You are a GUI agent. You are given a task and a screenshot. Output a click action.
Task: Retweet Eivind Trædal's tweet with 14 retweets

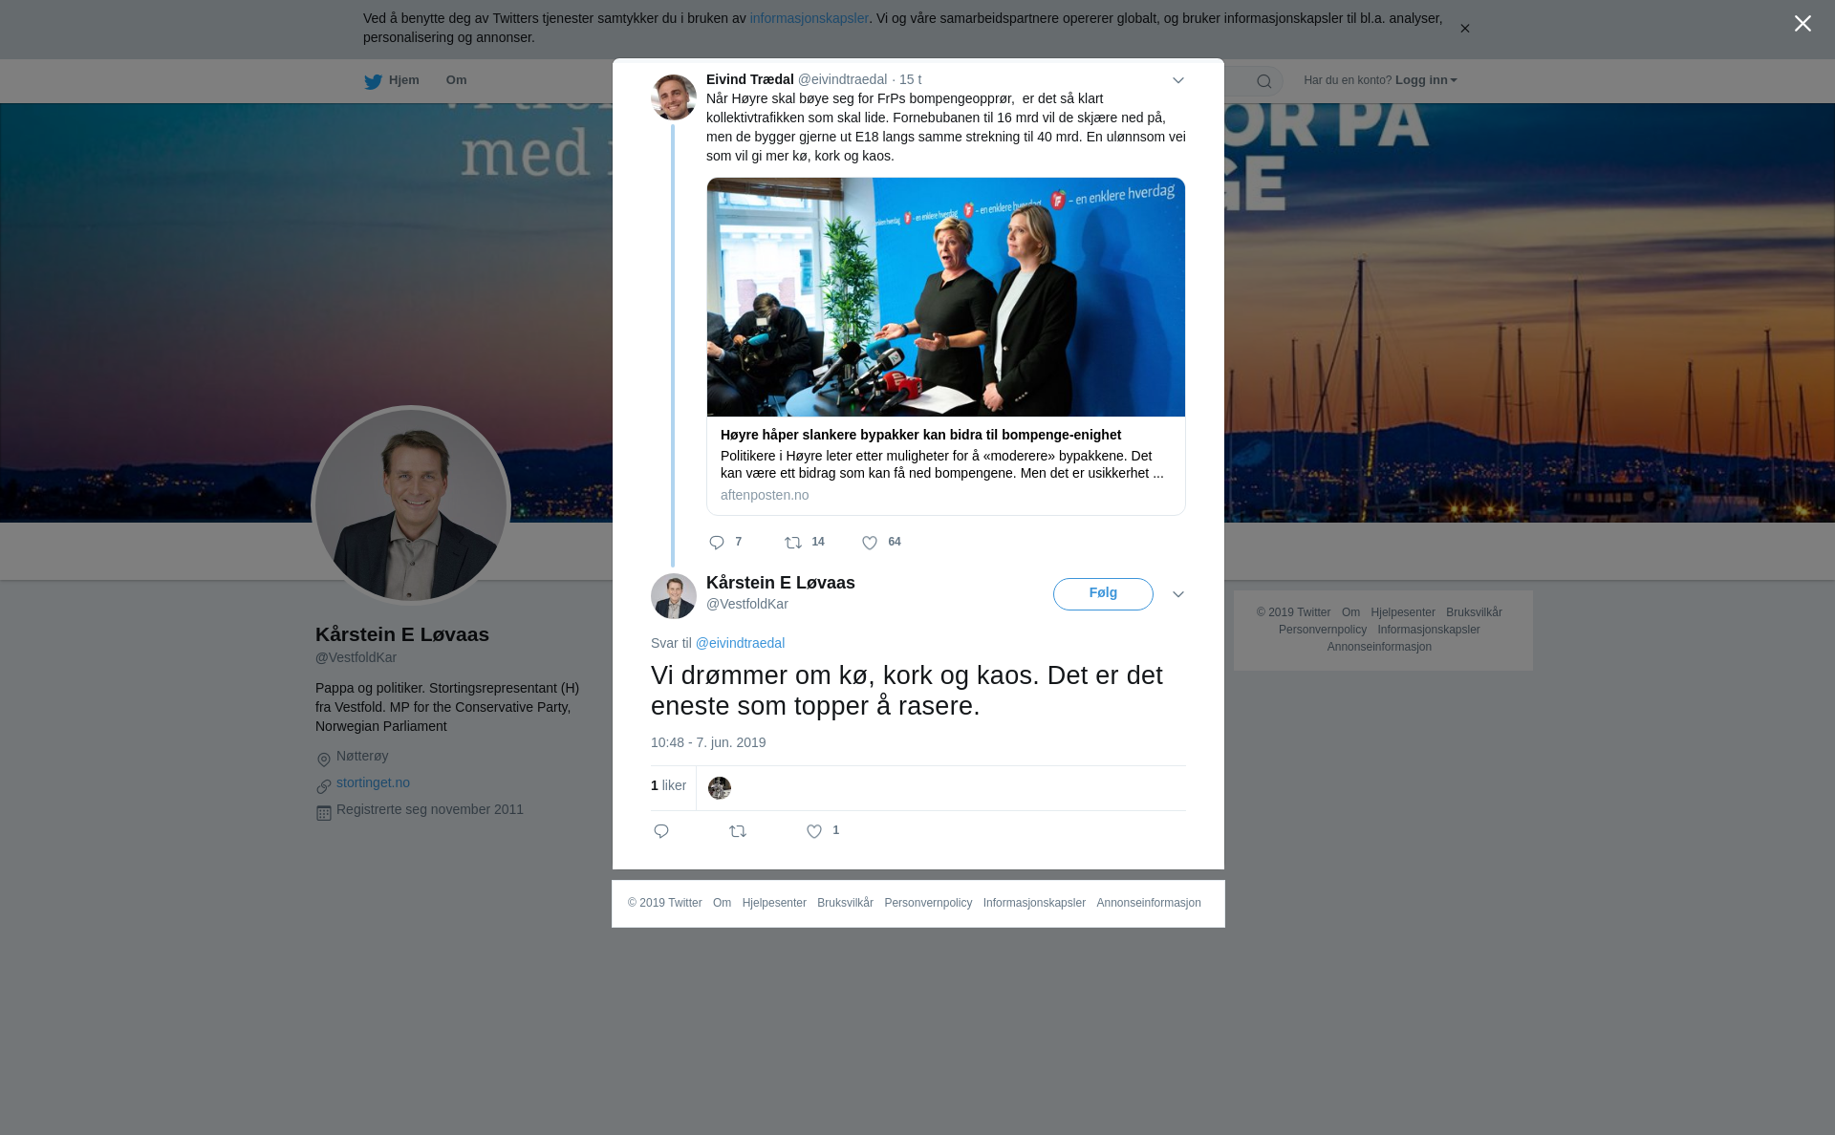point(793,543)
